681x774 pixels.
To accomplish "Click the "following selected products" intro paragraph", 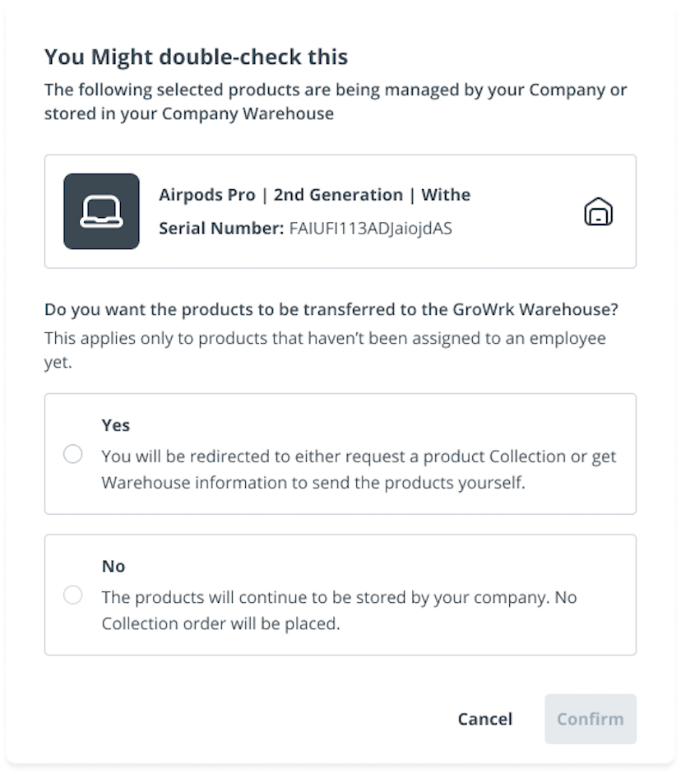I will (x=336, y=101).
